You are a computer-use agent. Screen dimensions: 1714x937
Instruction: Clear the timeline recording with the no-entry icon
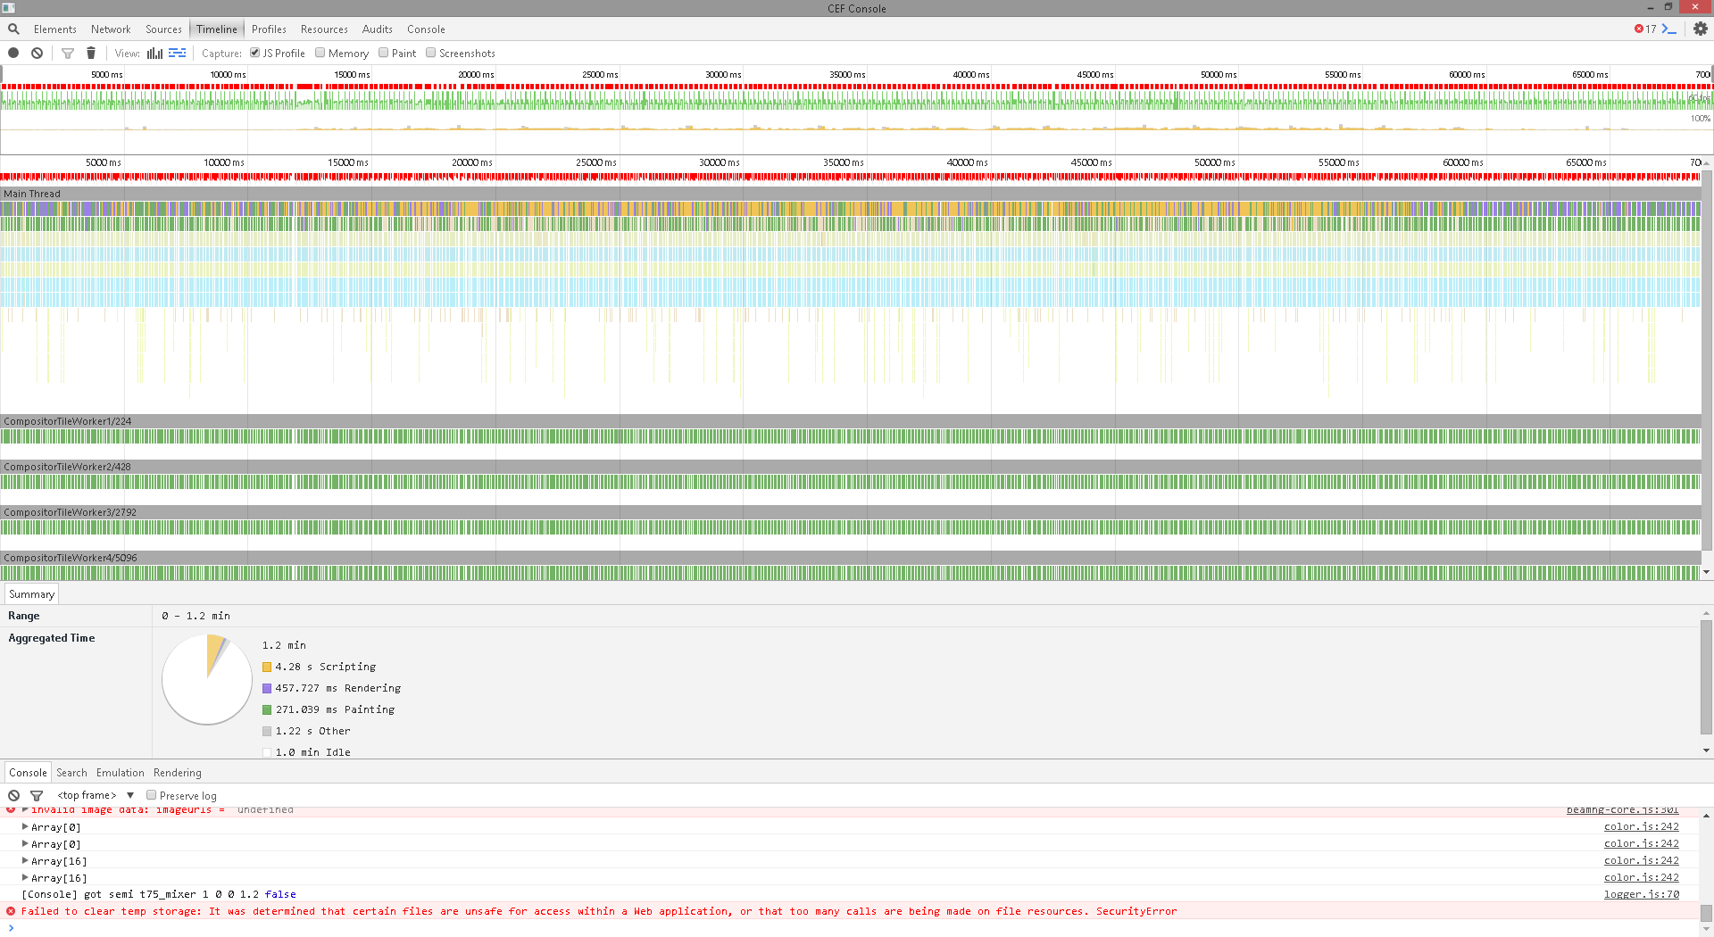click(x=37, y=54)
